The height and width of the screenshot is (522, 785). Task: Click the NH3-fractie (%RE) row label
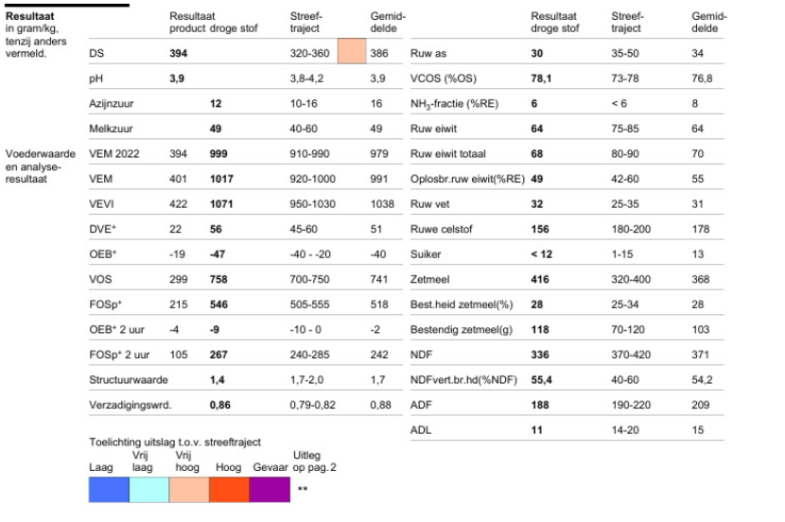click(454, 104)
